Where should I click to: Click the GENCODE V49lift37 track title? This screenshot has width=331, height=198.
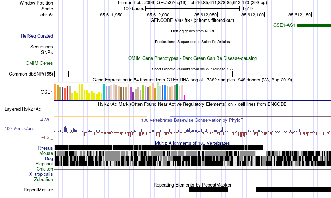click(192, 21)
